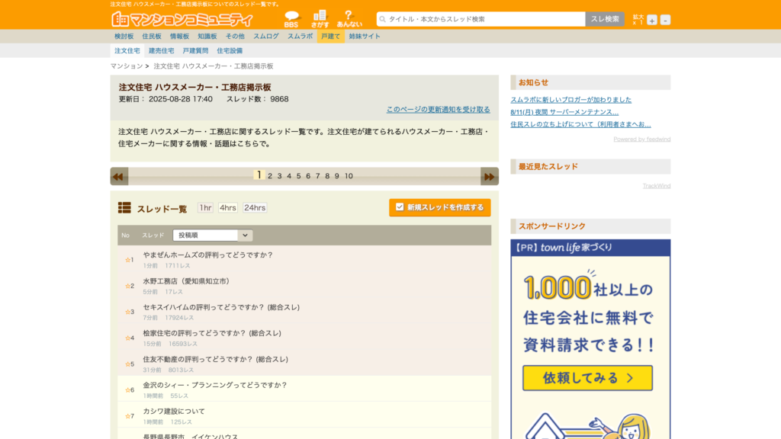Click the あんない question mark icon

(x=349, y=18)
